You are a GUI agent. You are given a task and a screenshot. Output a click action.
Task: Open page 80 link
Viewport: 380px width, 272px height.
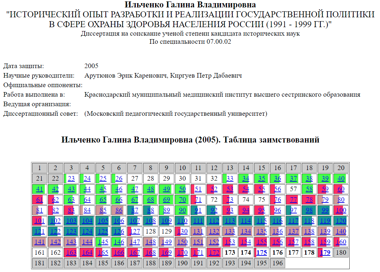(341, 200)
